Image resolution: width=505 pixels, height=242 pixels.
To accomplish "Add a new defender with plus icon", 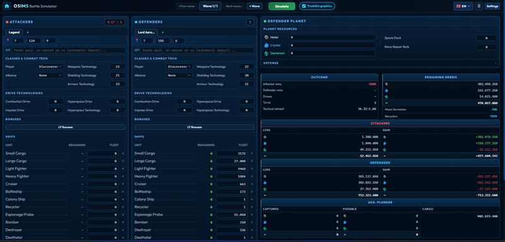I will tap(162, 32).
